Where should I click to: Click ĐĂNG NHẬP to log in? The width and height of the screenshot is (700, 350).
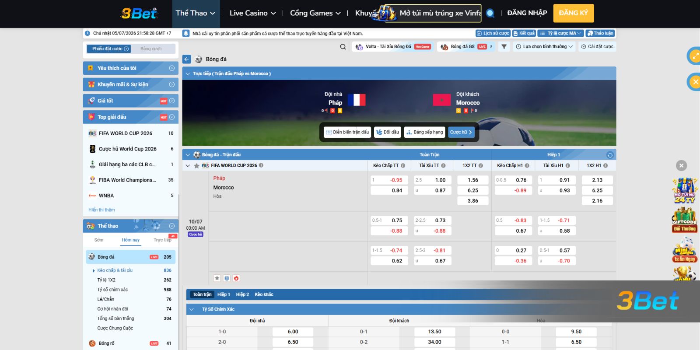527,13
